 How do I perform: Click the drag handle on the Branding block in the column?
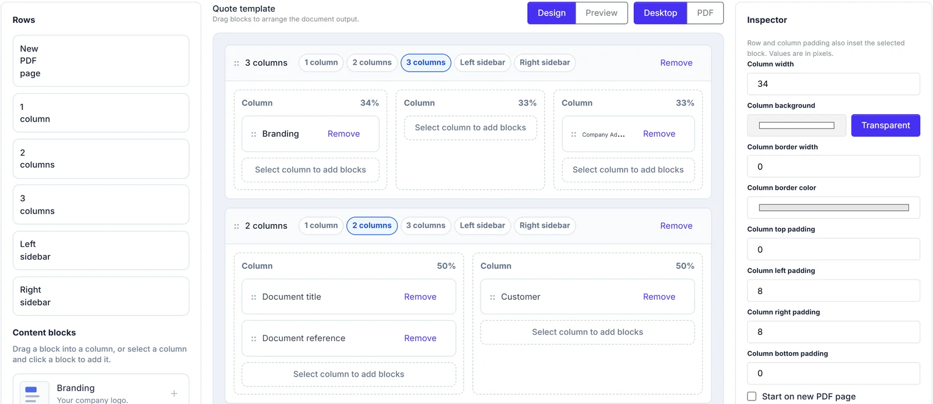point(254,134)
